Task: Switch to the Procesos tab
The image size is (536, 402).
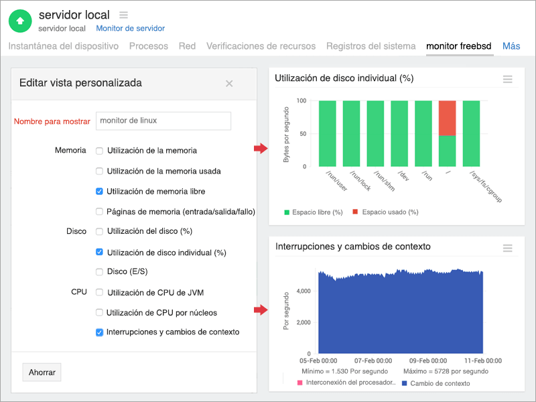Action: point(149,46)
